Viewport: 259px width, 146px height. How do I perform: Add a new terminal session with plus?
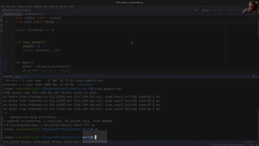[25, 77]
